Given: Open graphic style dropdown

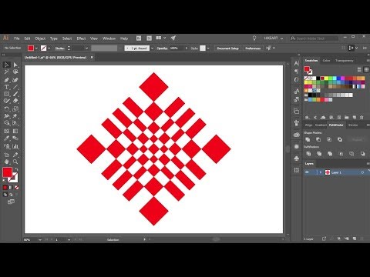Looking at the screenshot, I should pyautogui.click(x=208, y=48).
